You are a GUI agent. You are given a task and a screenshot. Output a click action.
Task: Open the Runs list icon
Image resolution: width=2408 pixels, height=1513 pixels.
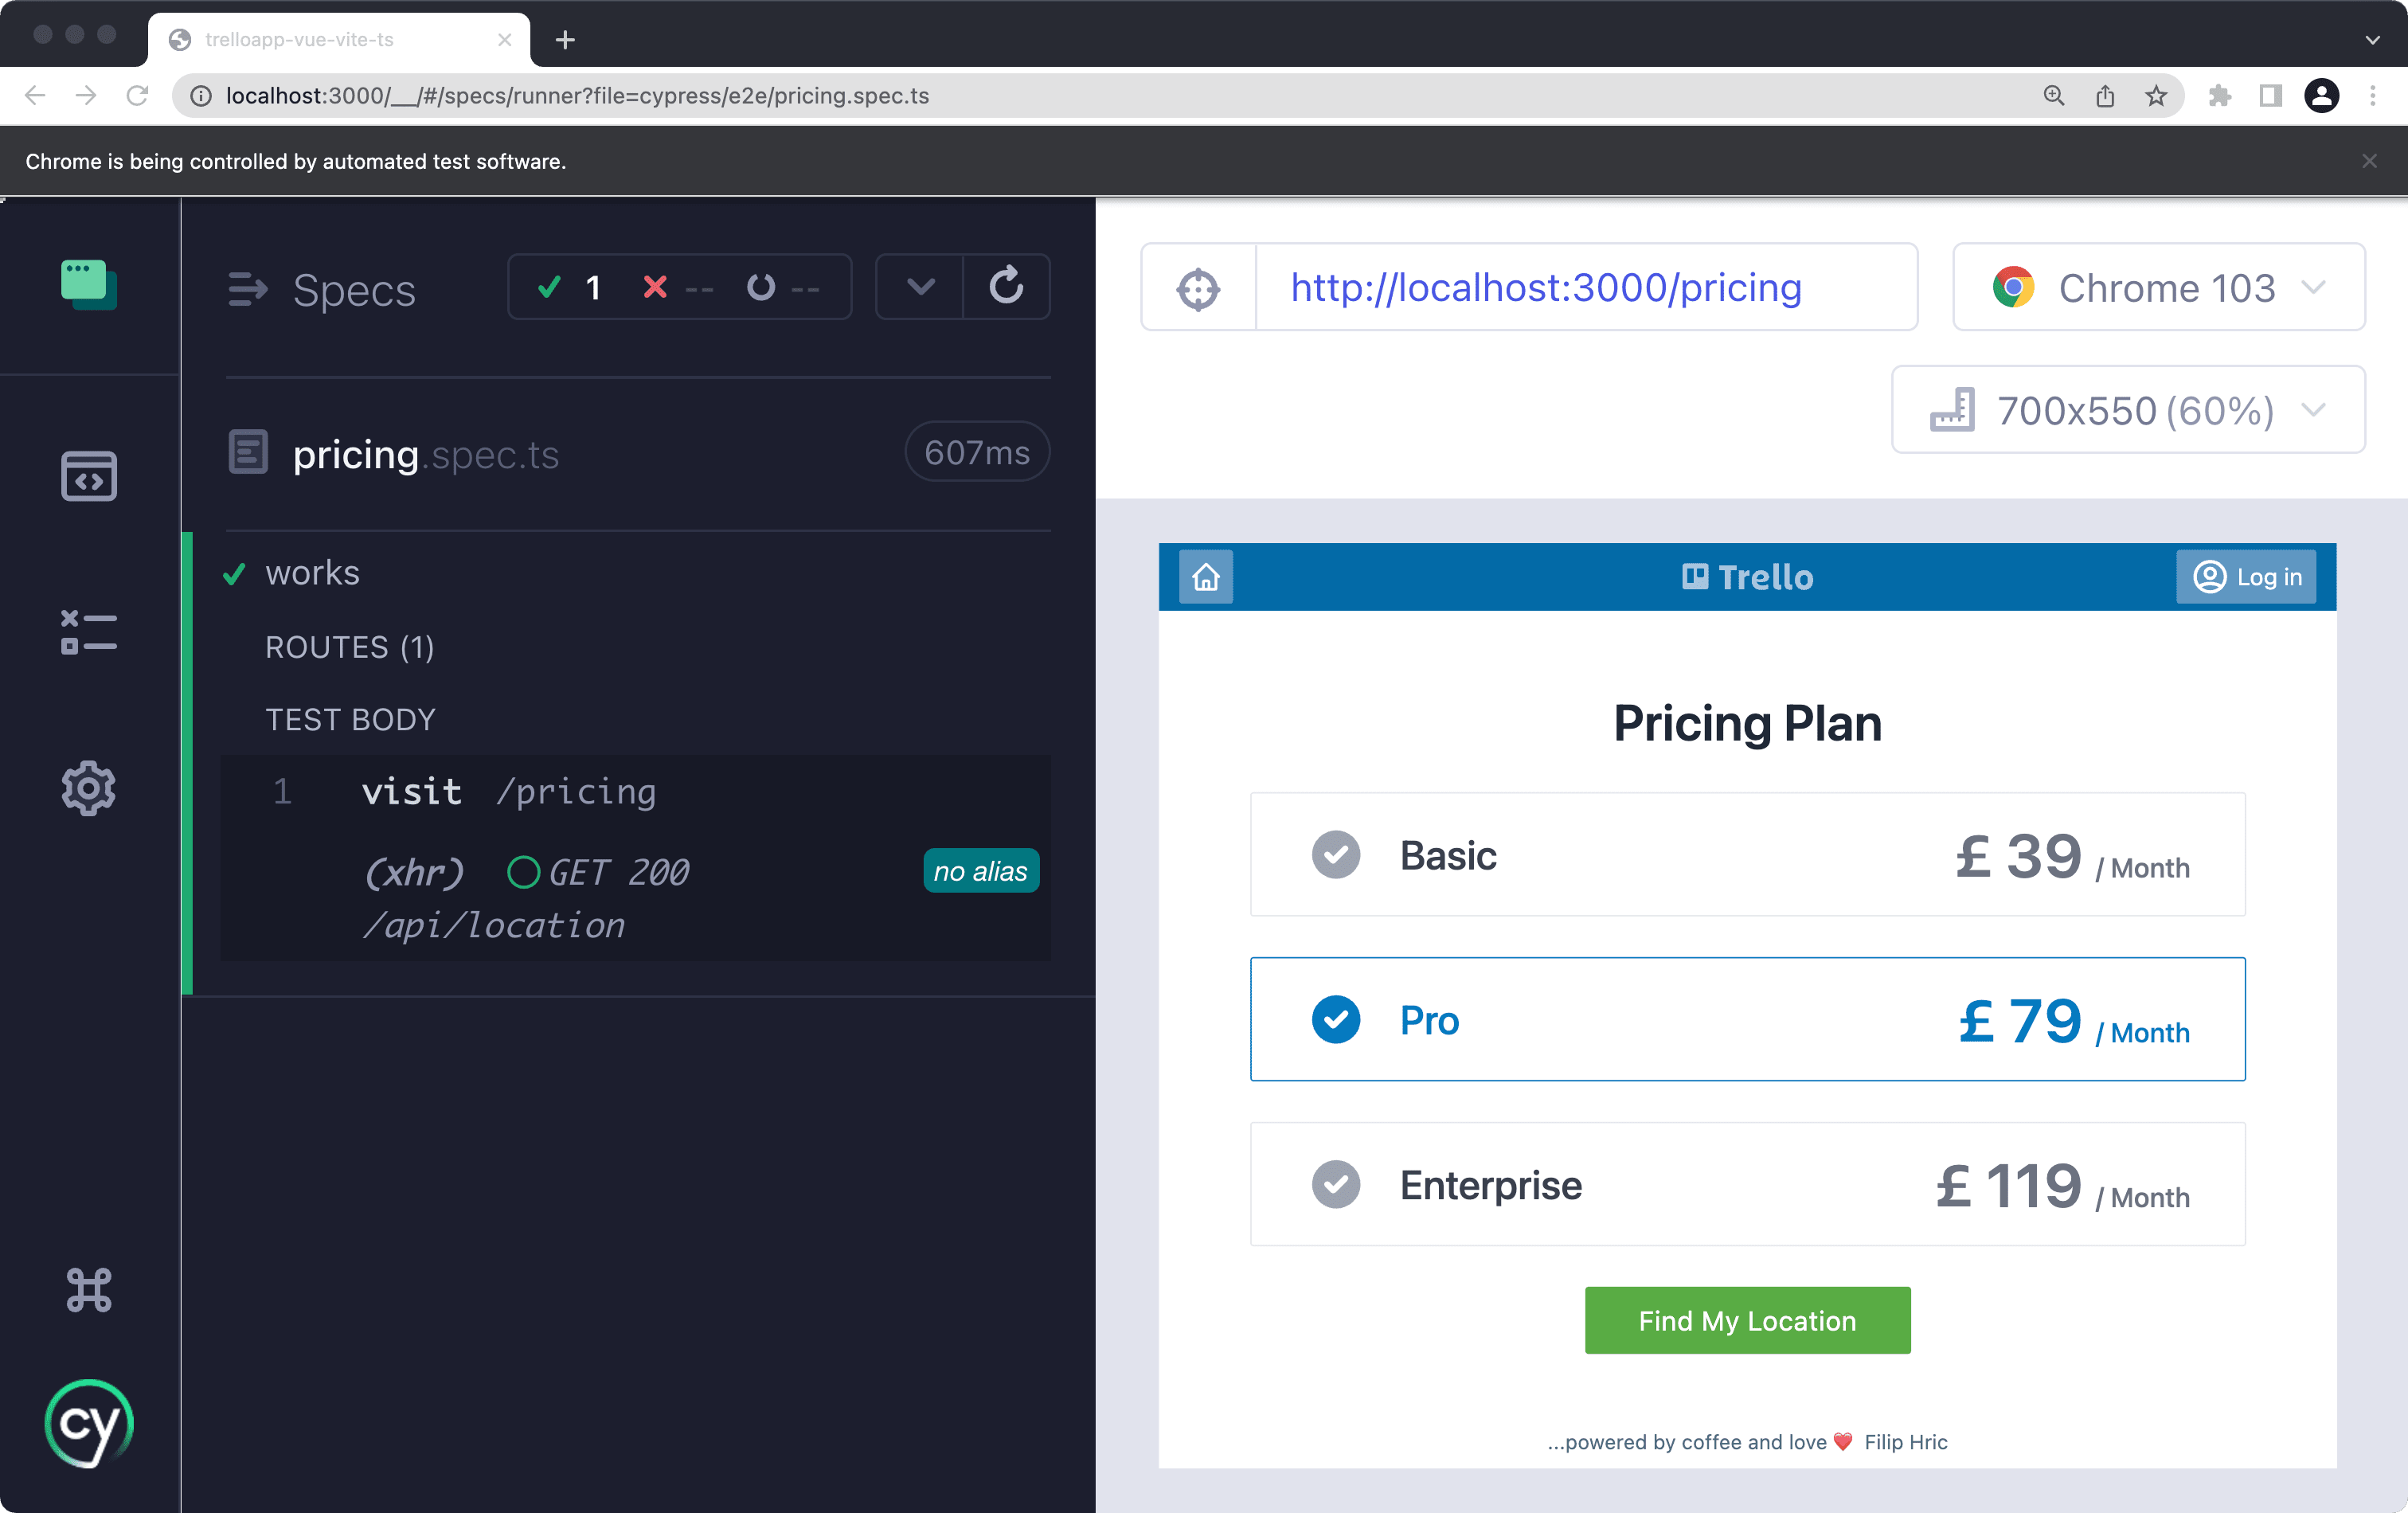[89, 632]
